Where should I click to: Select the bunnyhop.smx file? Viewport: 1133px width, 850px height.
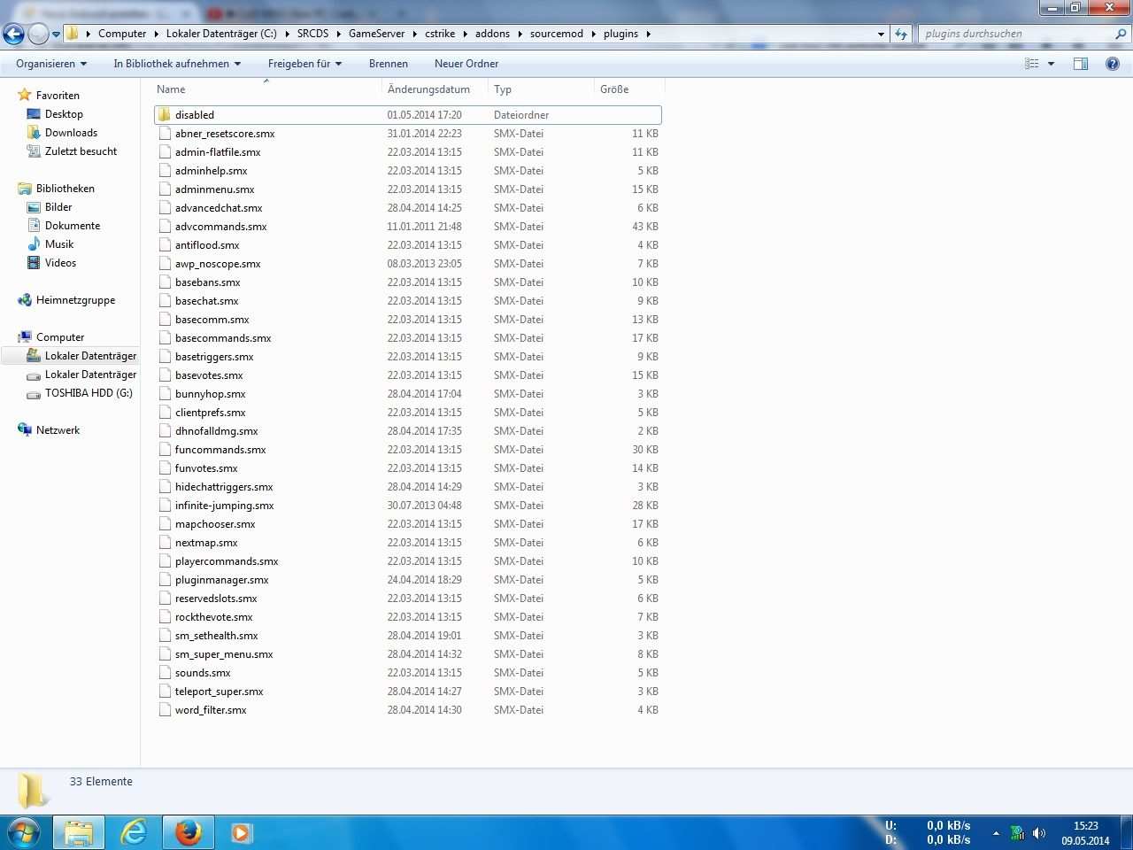pyautogui.click(x=211, y=394)
